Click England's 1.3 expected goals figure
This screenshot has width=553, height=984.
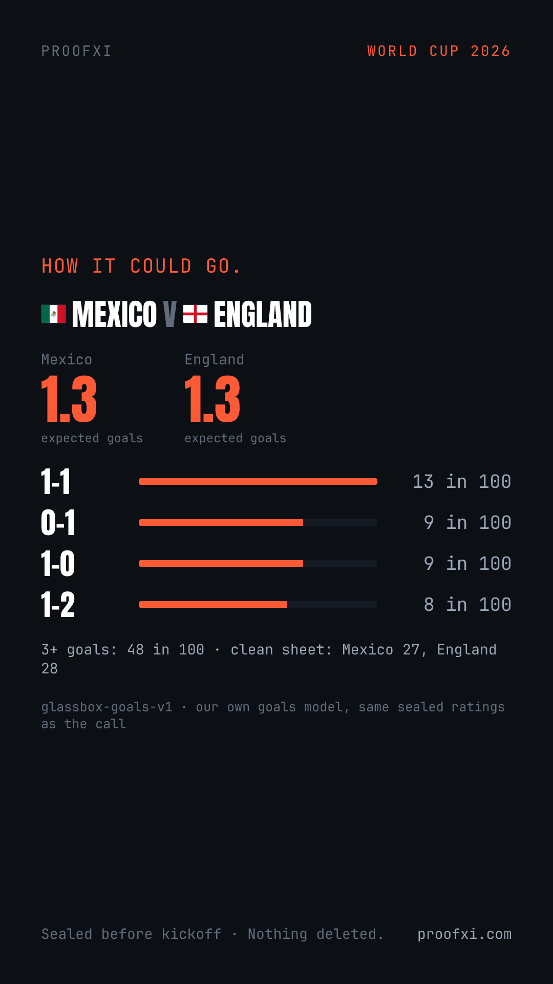pos(212,399)
